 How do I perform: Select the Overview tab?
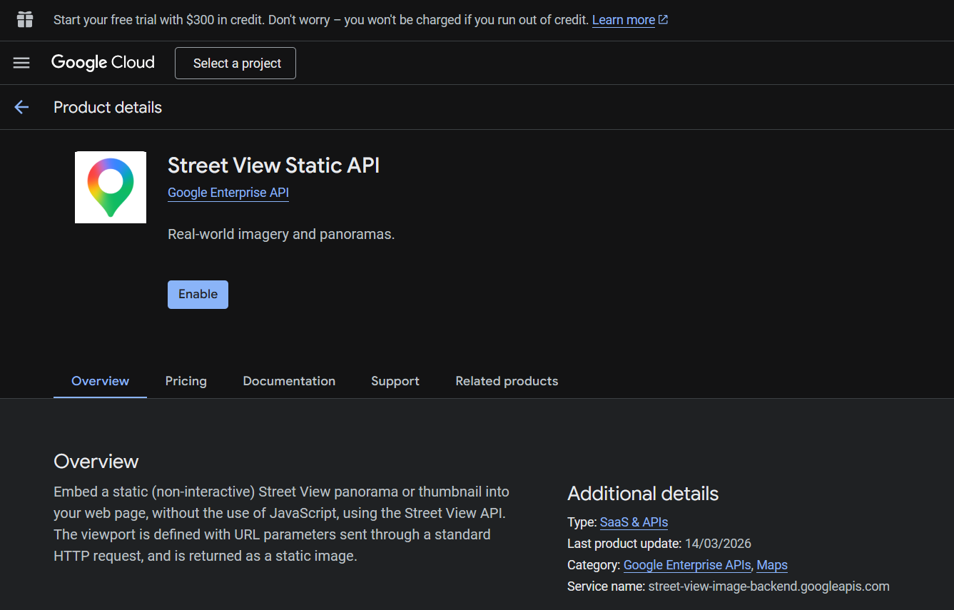[x=100, y=381]
